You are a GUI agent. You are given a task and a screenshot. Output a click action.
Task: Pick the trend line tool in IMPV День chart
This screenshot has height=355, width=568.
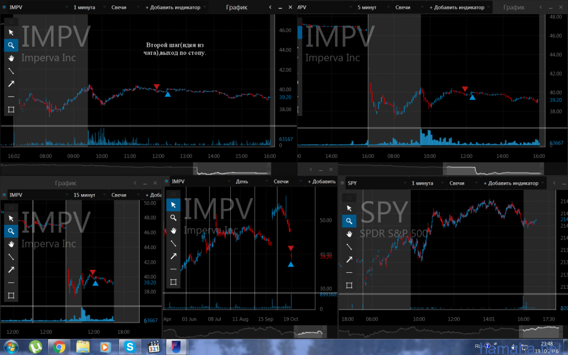coord(173,243)
